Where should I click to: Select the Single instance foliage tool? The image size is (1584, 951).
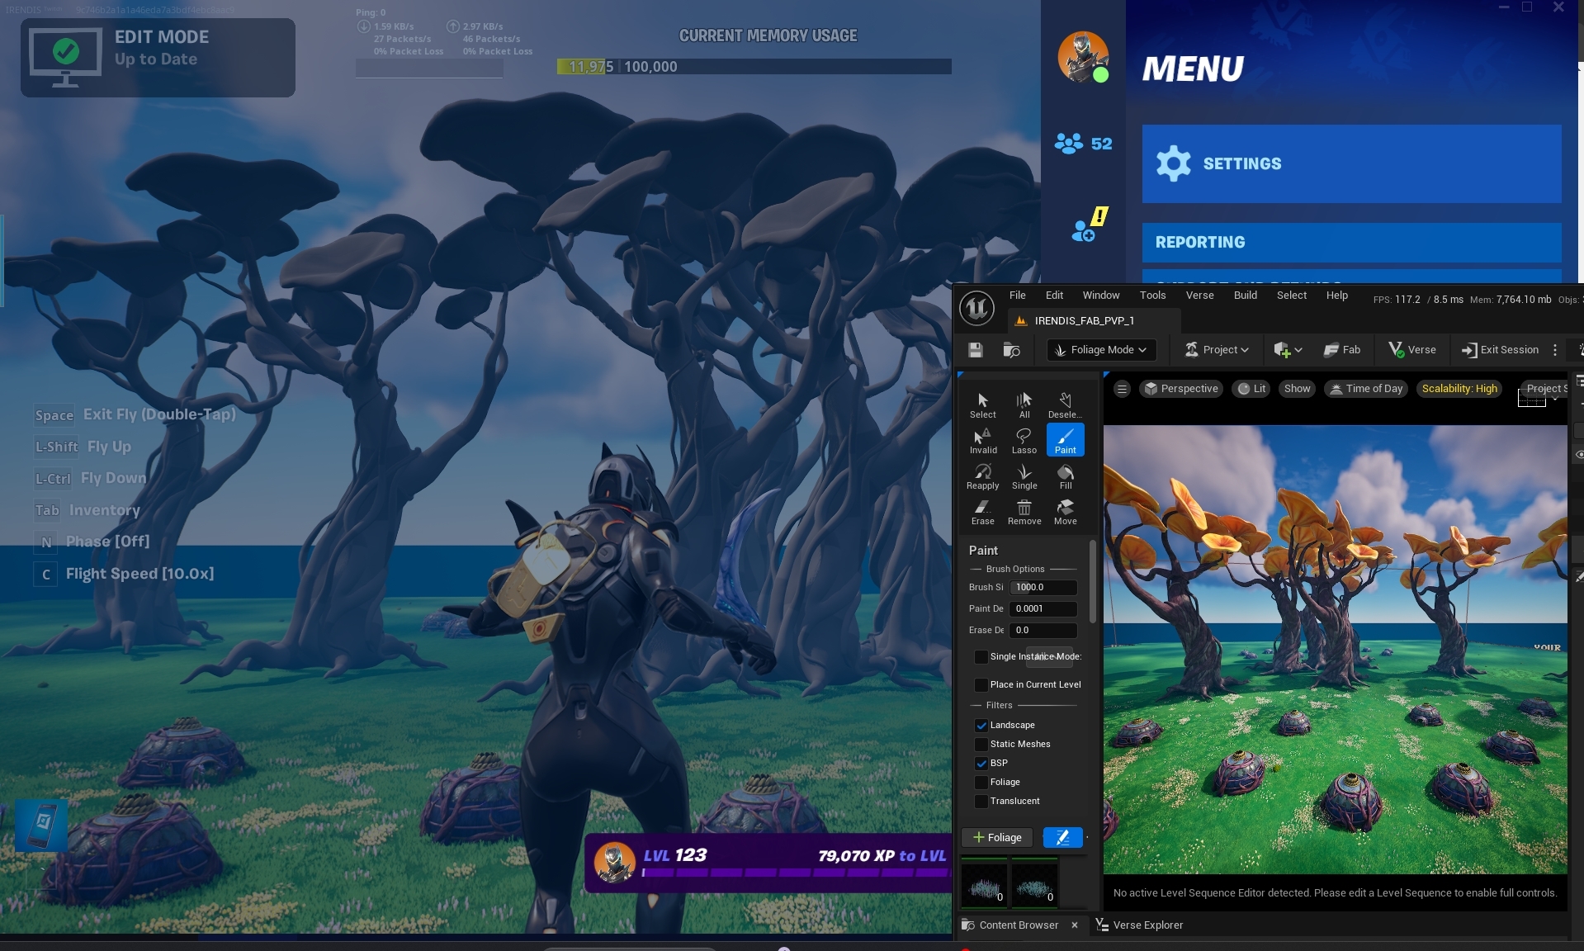tap(1024, 476)
